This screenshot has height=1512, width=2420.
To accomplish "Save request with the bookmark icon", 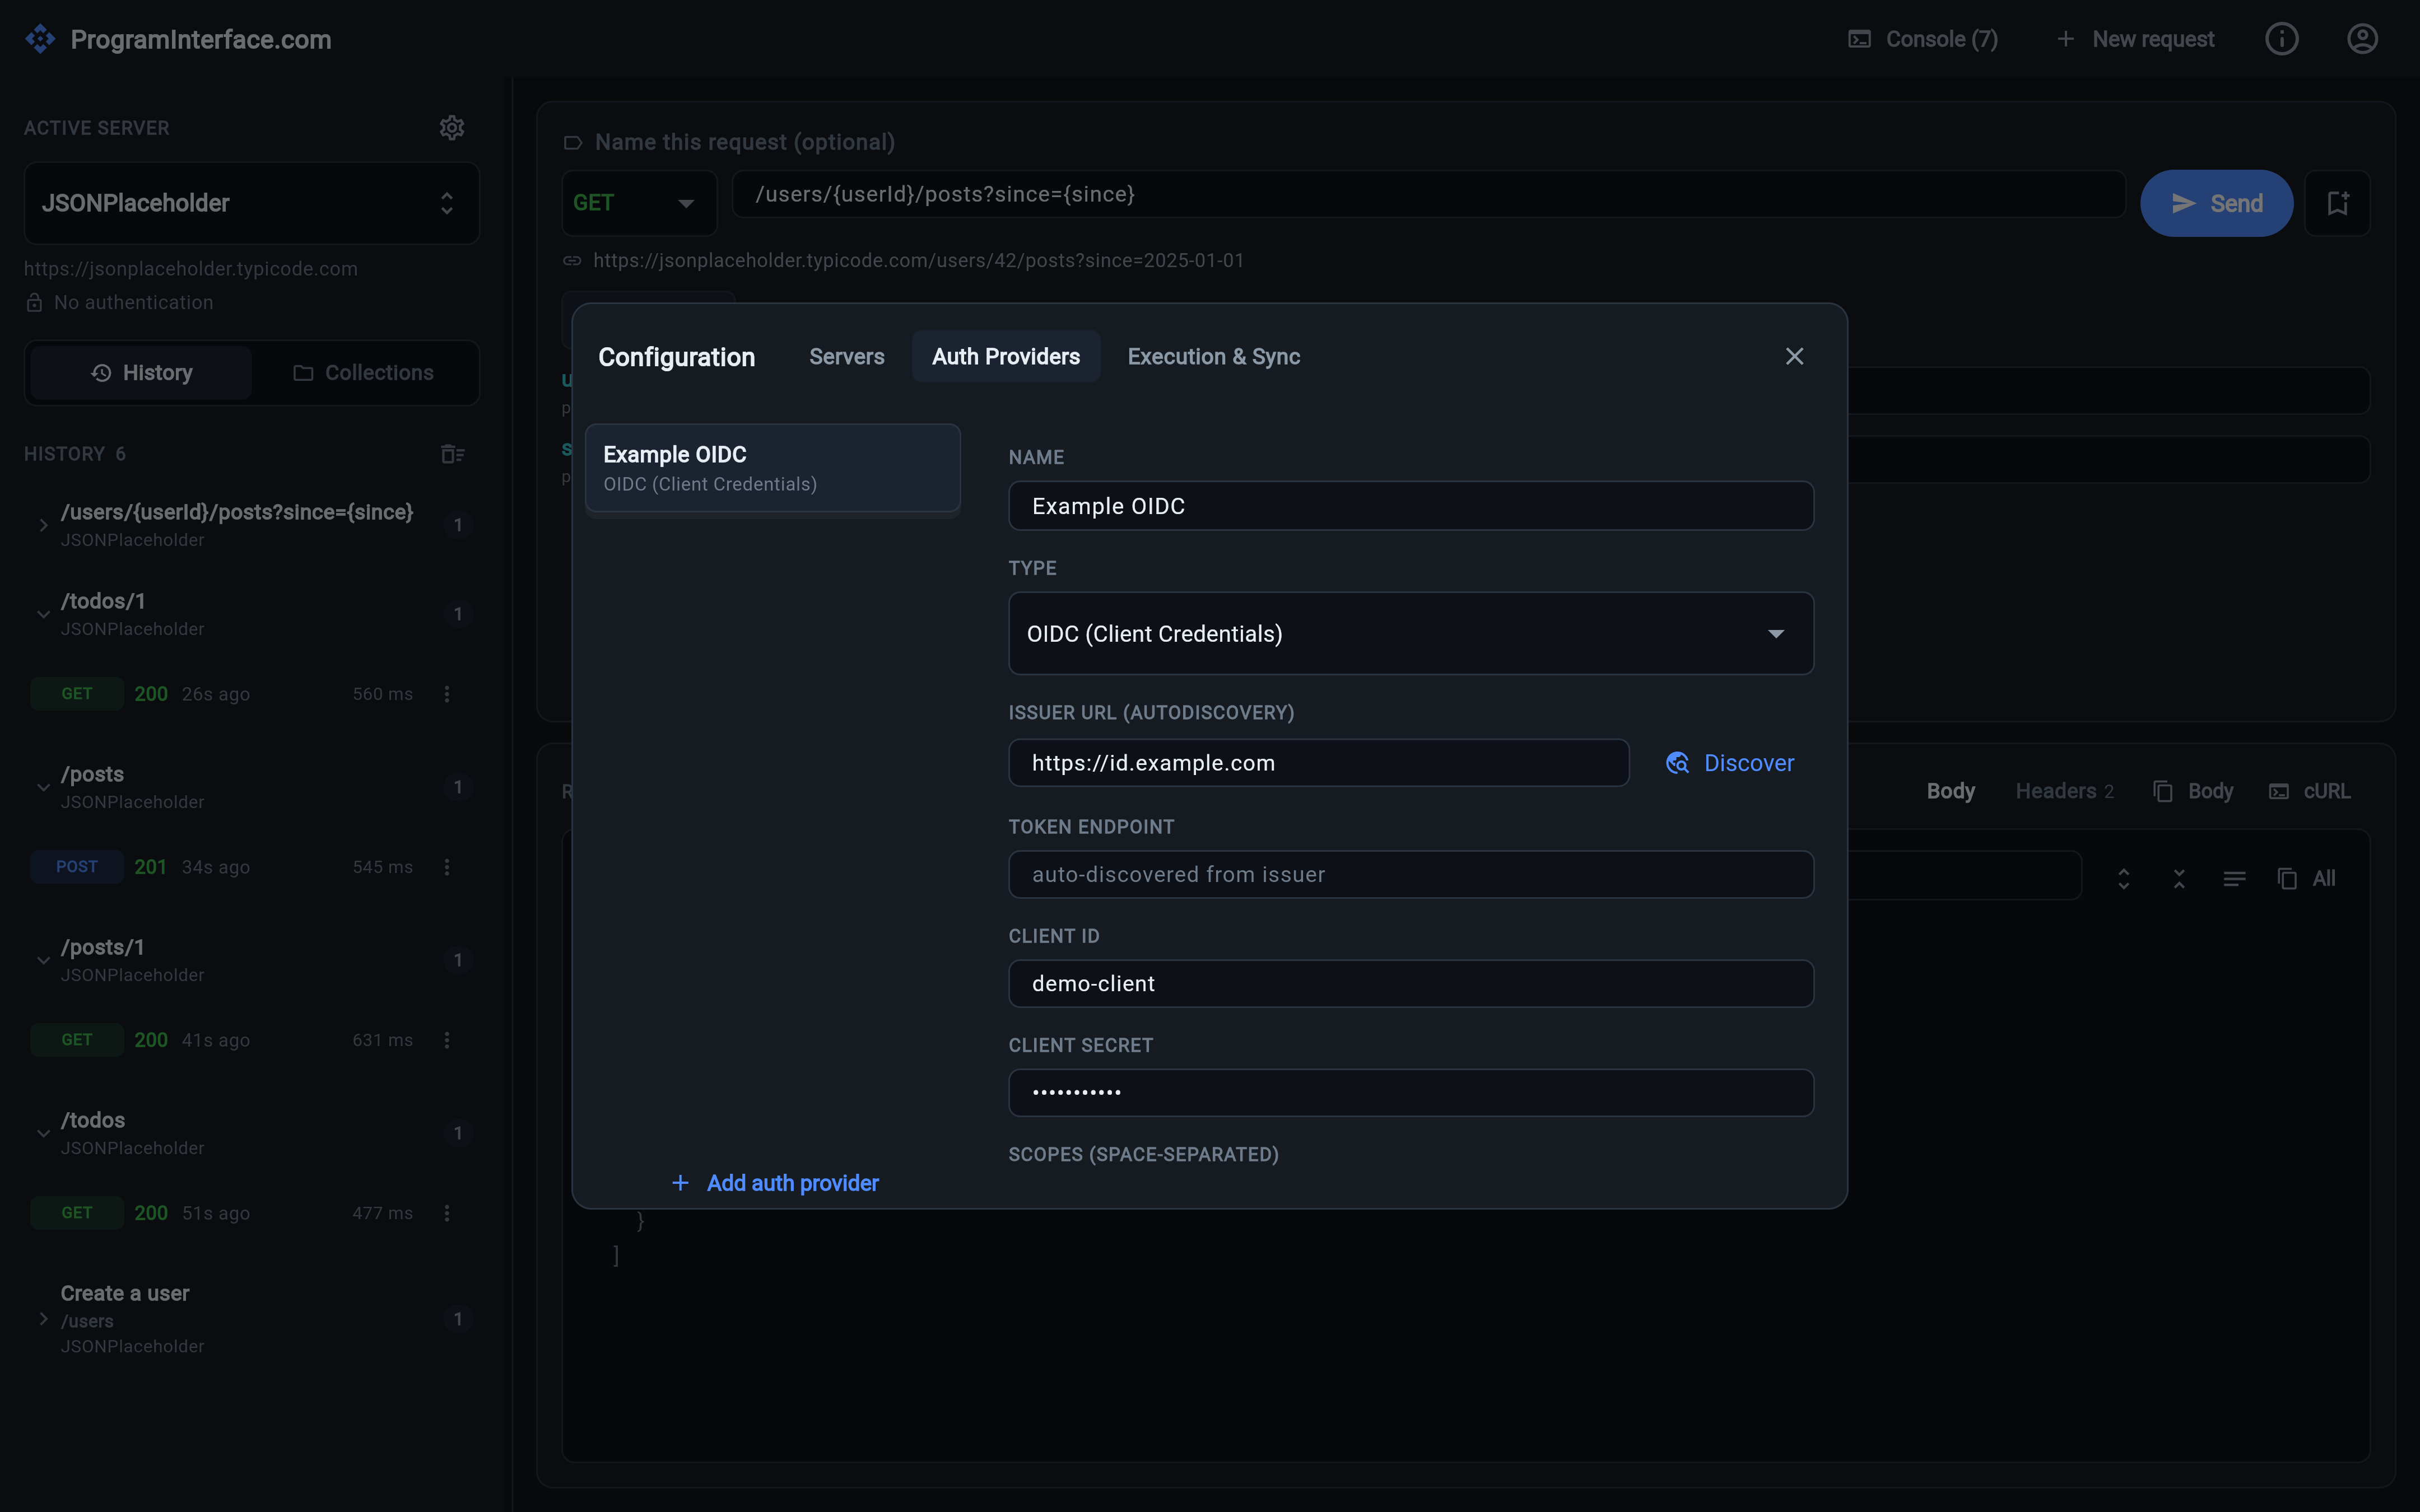I will click(2337, 203).
